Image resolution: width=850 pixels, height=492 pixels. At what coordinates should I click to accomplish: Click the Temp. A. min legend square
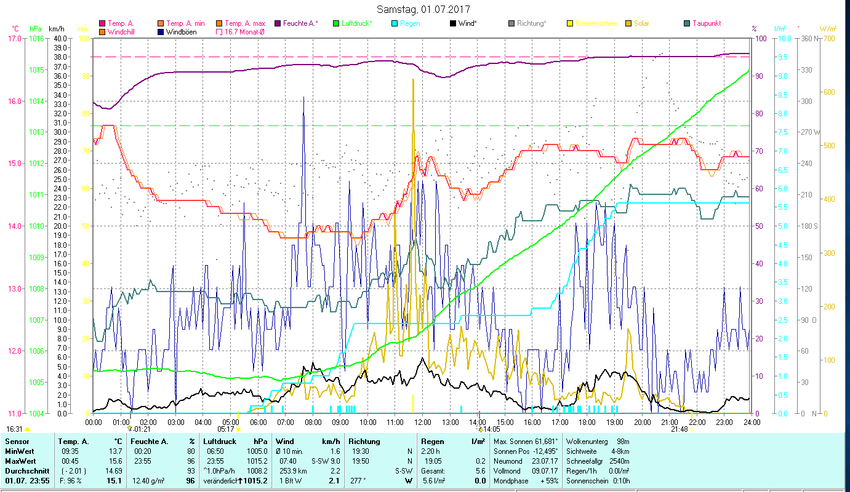tap(161, 23)
